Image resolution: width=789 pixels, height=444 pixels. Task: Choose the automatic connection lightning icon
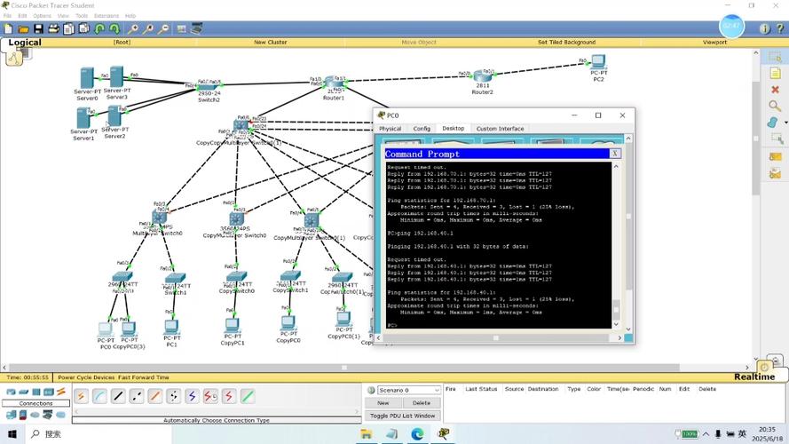81,396
